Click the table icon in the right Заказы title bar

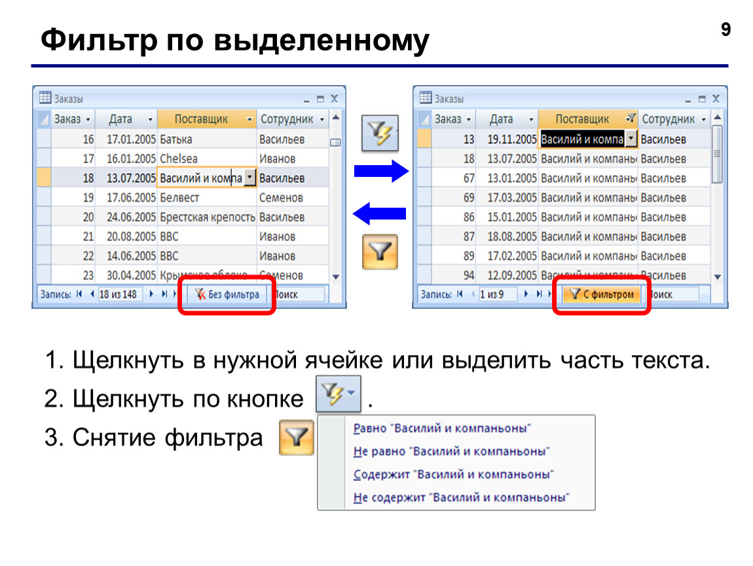coord(426,98)
